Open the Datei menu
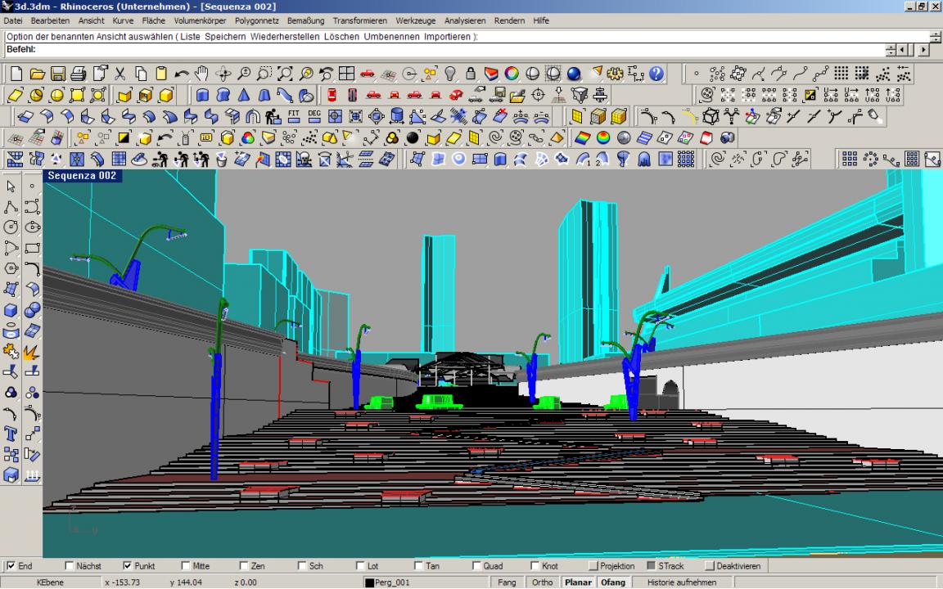Screen dimensions: 943x589 [13, 20]
